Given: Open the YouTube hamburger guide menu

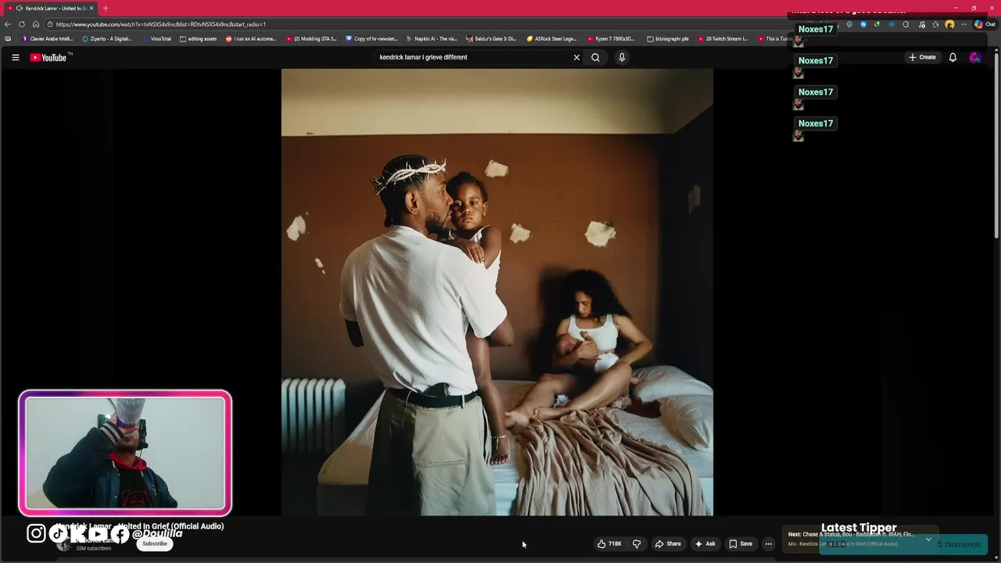Looking at the screenshot, I should point(15,57).
